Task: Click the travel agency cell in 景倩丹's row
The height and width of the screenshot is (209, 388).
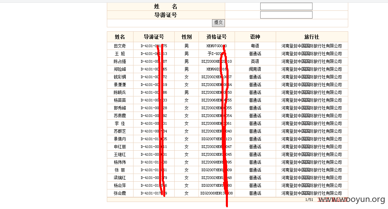Action: [x=312, y=139]
